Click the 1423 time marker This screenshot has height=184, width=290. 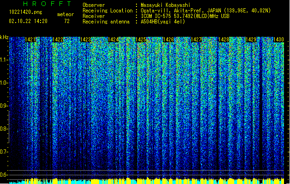86,40
